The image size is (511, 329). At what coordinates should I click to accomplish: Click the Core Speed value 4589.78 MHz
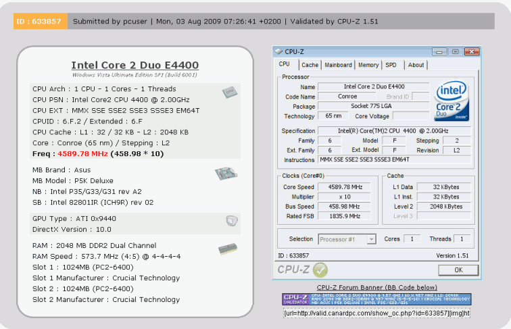345,187
